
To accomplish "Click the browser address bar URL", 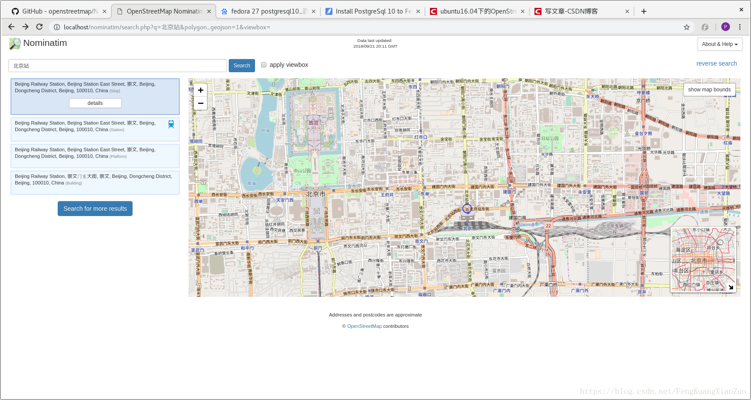I will pos(167,27).
